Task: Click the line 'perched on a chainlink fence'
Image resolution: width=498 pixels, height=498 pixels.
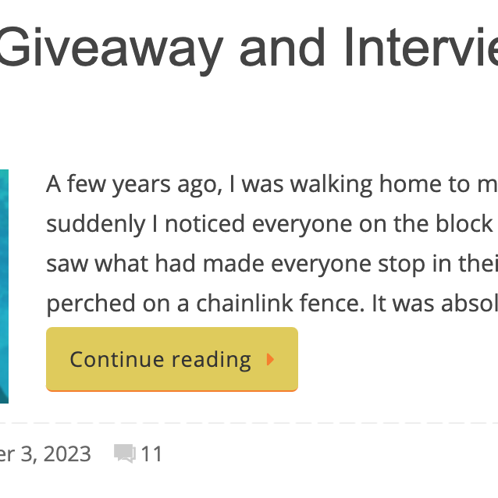Action: point(272,304)
